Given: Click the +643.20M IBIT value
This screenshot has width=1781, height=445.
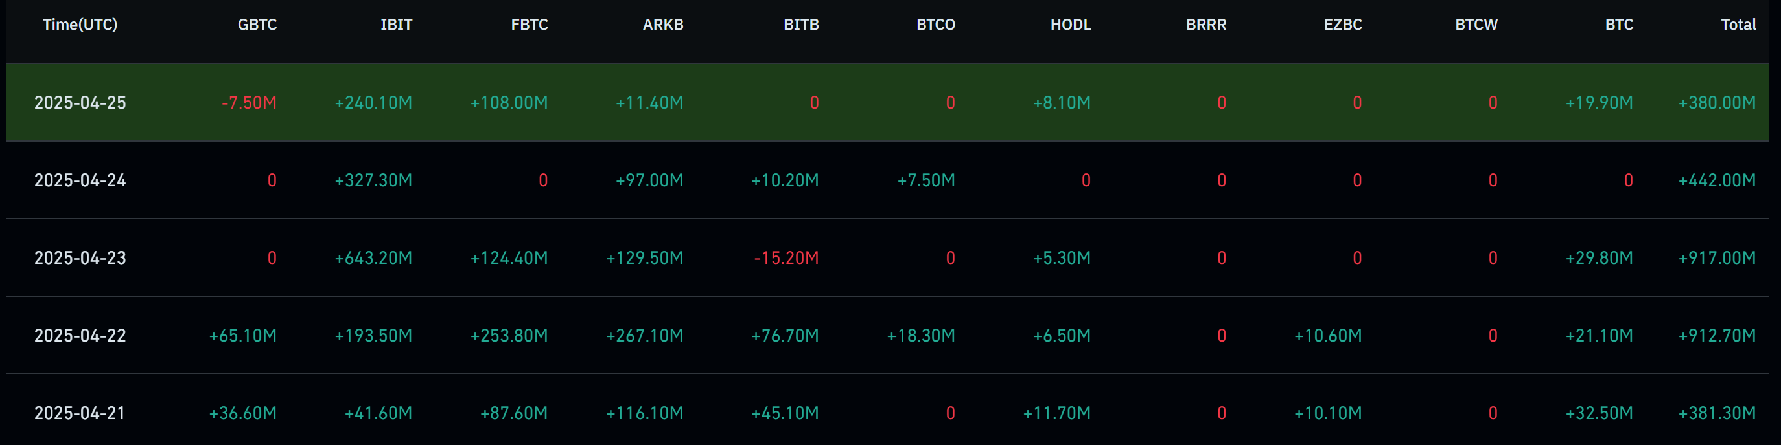Looking at the screenshot, I should 373,258.
